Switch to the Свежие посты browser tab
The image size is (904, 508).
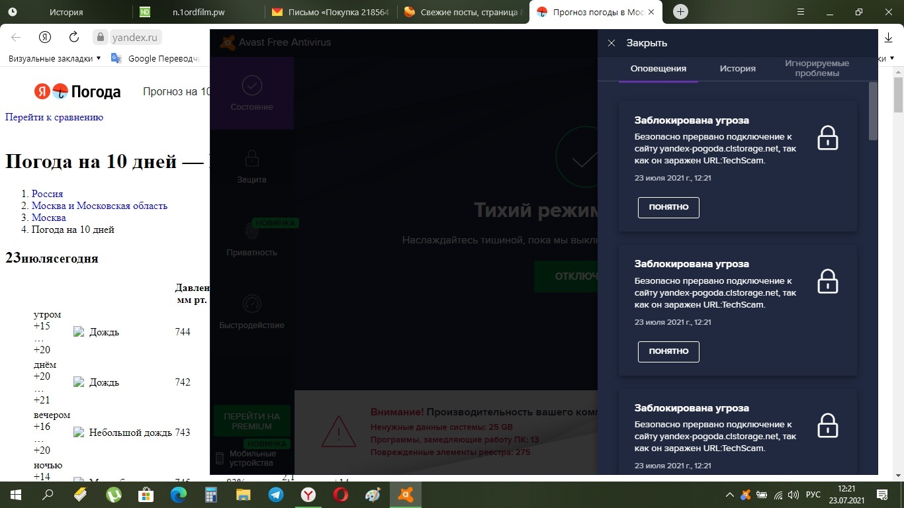(x=463, y=12)
